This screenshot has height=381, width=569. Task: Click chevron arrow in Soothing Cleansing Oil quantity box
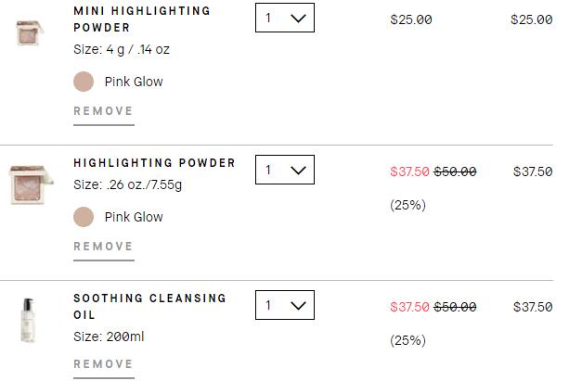tap(298, 306)
